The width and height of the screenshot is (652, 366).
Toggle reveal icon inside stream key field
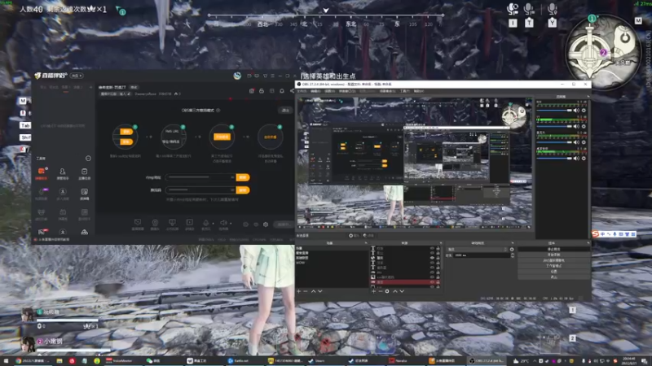pos(232,190)
